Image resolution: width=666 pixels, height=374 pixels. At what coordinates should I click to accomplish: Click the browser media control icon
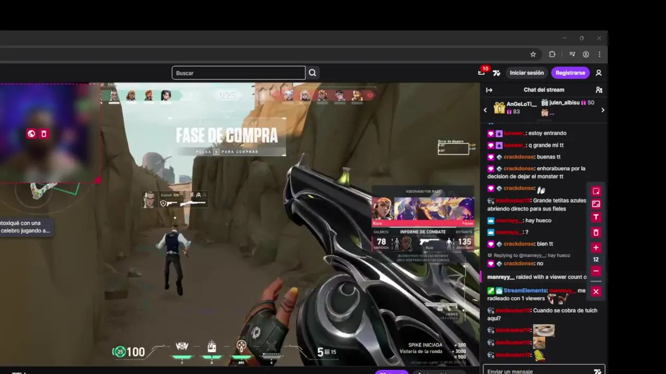[572, 54]
